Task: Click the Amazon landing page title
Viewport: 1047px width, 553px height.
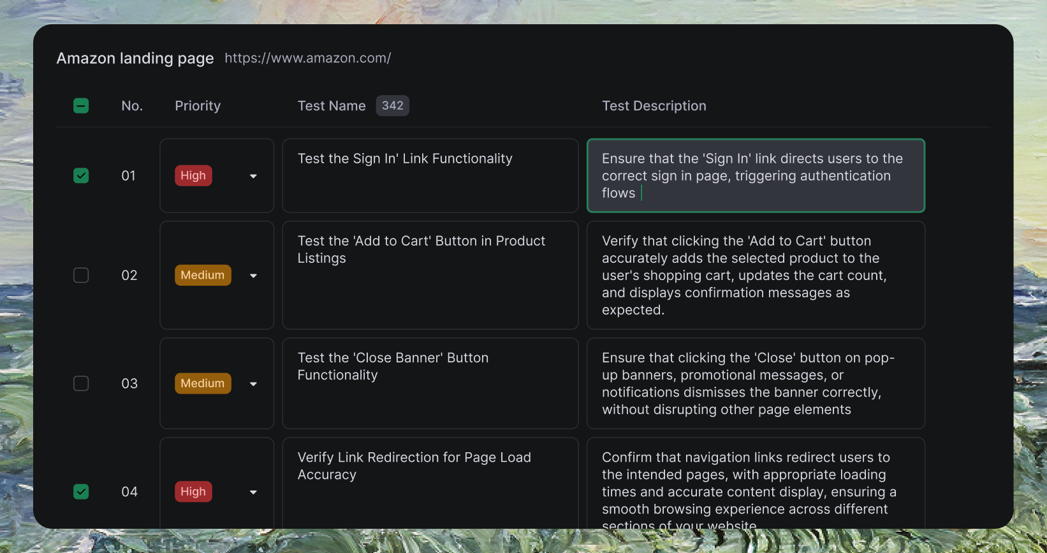Action: point(135,58)
